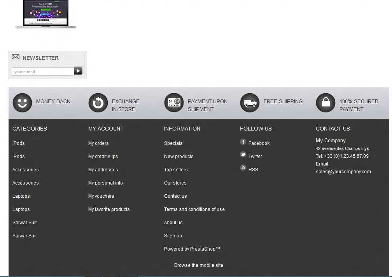Click the EXCHANGE IN-STORE label
This screenshot has width=392, height=277.
click(x=126, y=105)
